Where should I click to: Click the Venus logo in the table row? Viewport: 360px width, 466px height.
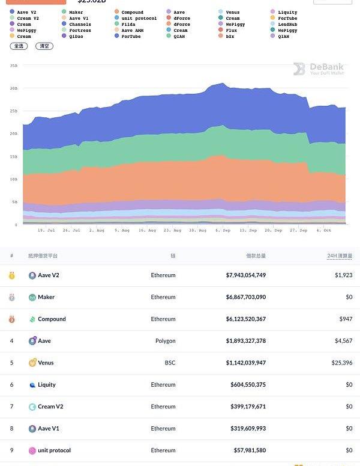click(32, 363)
